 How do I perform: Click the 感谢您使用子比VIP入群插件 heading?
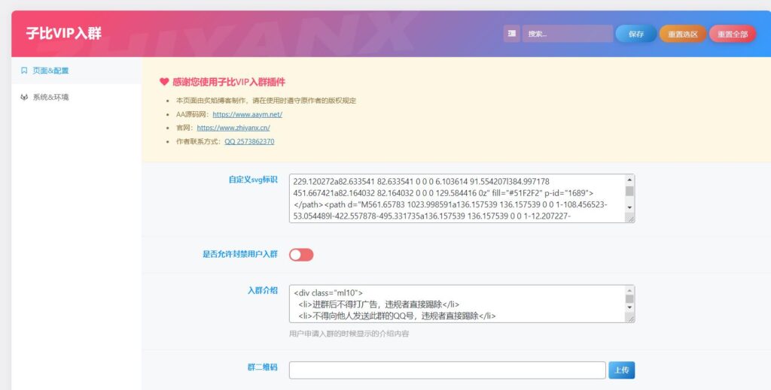pyautogui.click(x=229, y=82)
